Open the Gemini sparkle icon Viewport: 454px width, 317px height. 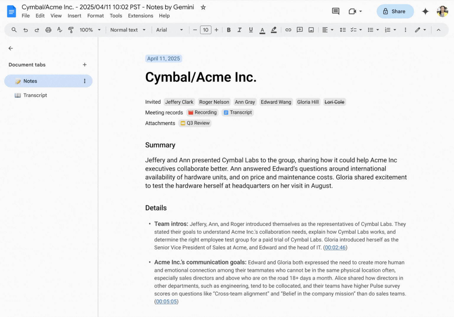click(425, 12)
